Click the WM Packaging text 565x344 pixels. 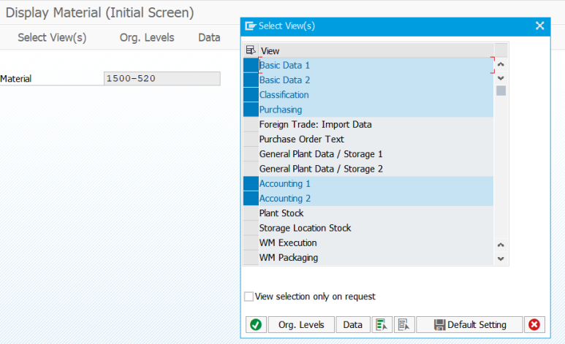coord(289,258)
